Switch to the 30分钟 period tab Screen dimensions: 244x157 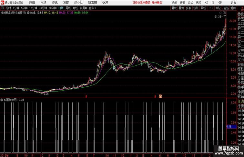tap(43, 8)
